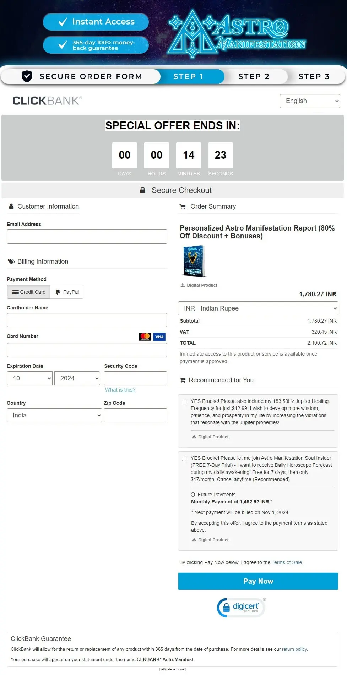The width and height of the screenshot is (347, 675).
Task: Click the Secure Checkout padlock icon
Action: 142,190
